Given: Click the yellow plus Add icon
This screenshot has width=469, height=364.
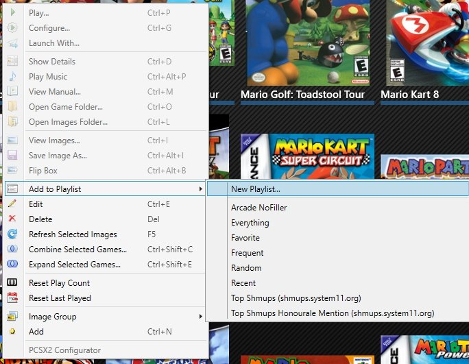Looking at the screenshot, I should pos(12,331).
